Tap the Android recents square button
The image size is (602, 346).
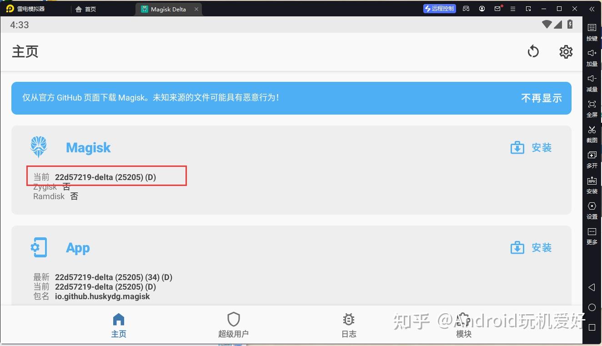[x=592, y=327]
